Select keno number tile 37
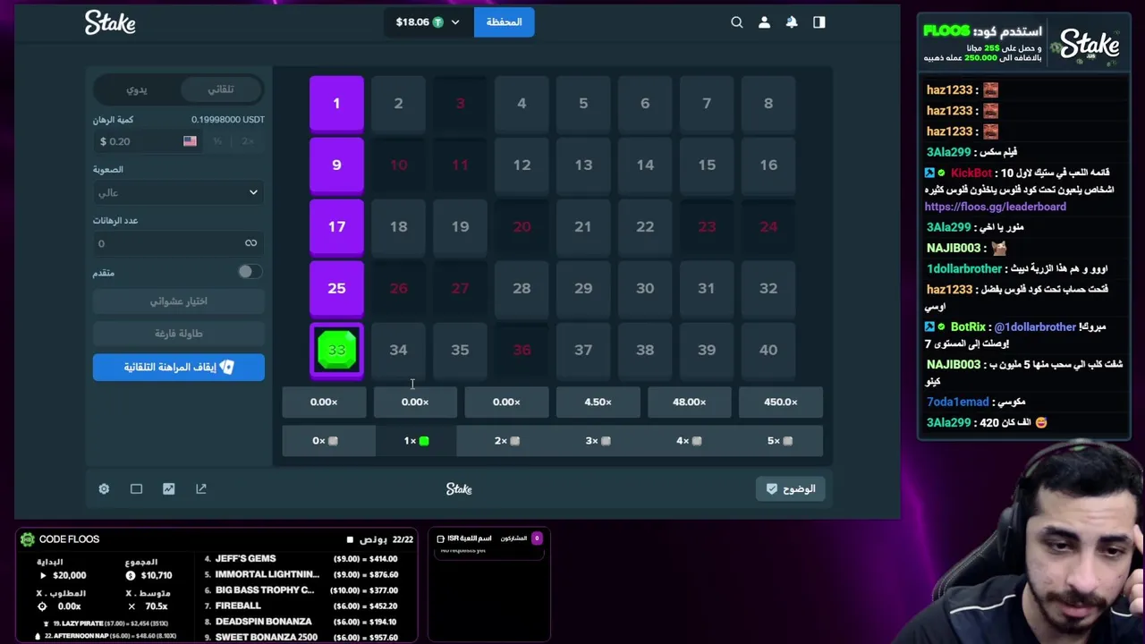 point(583,350)
